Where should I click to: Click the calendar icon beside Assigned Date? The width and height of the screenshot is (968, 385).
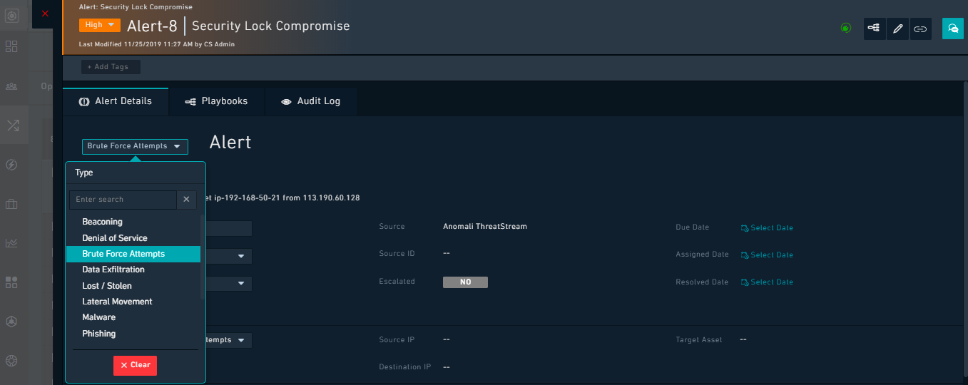coord(745,255)
